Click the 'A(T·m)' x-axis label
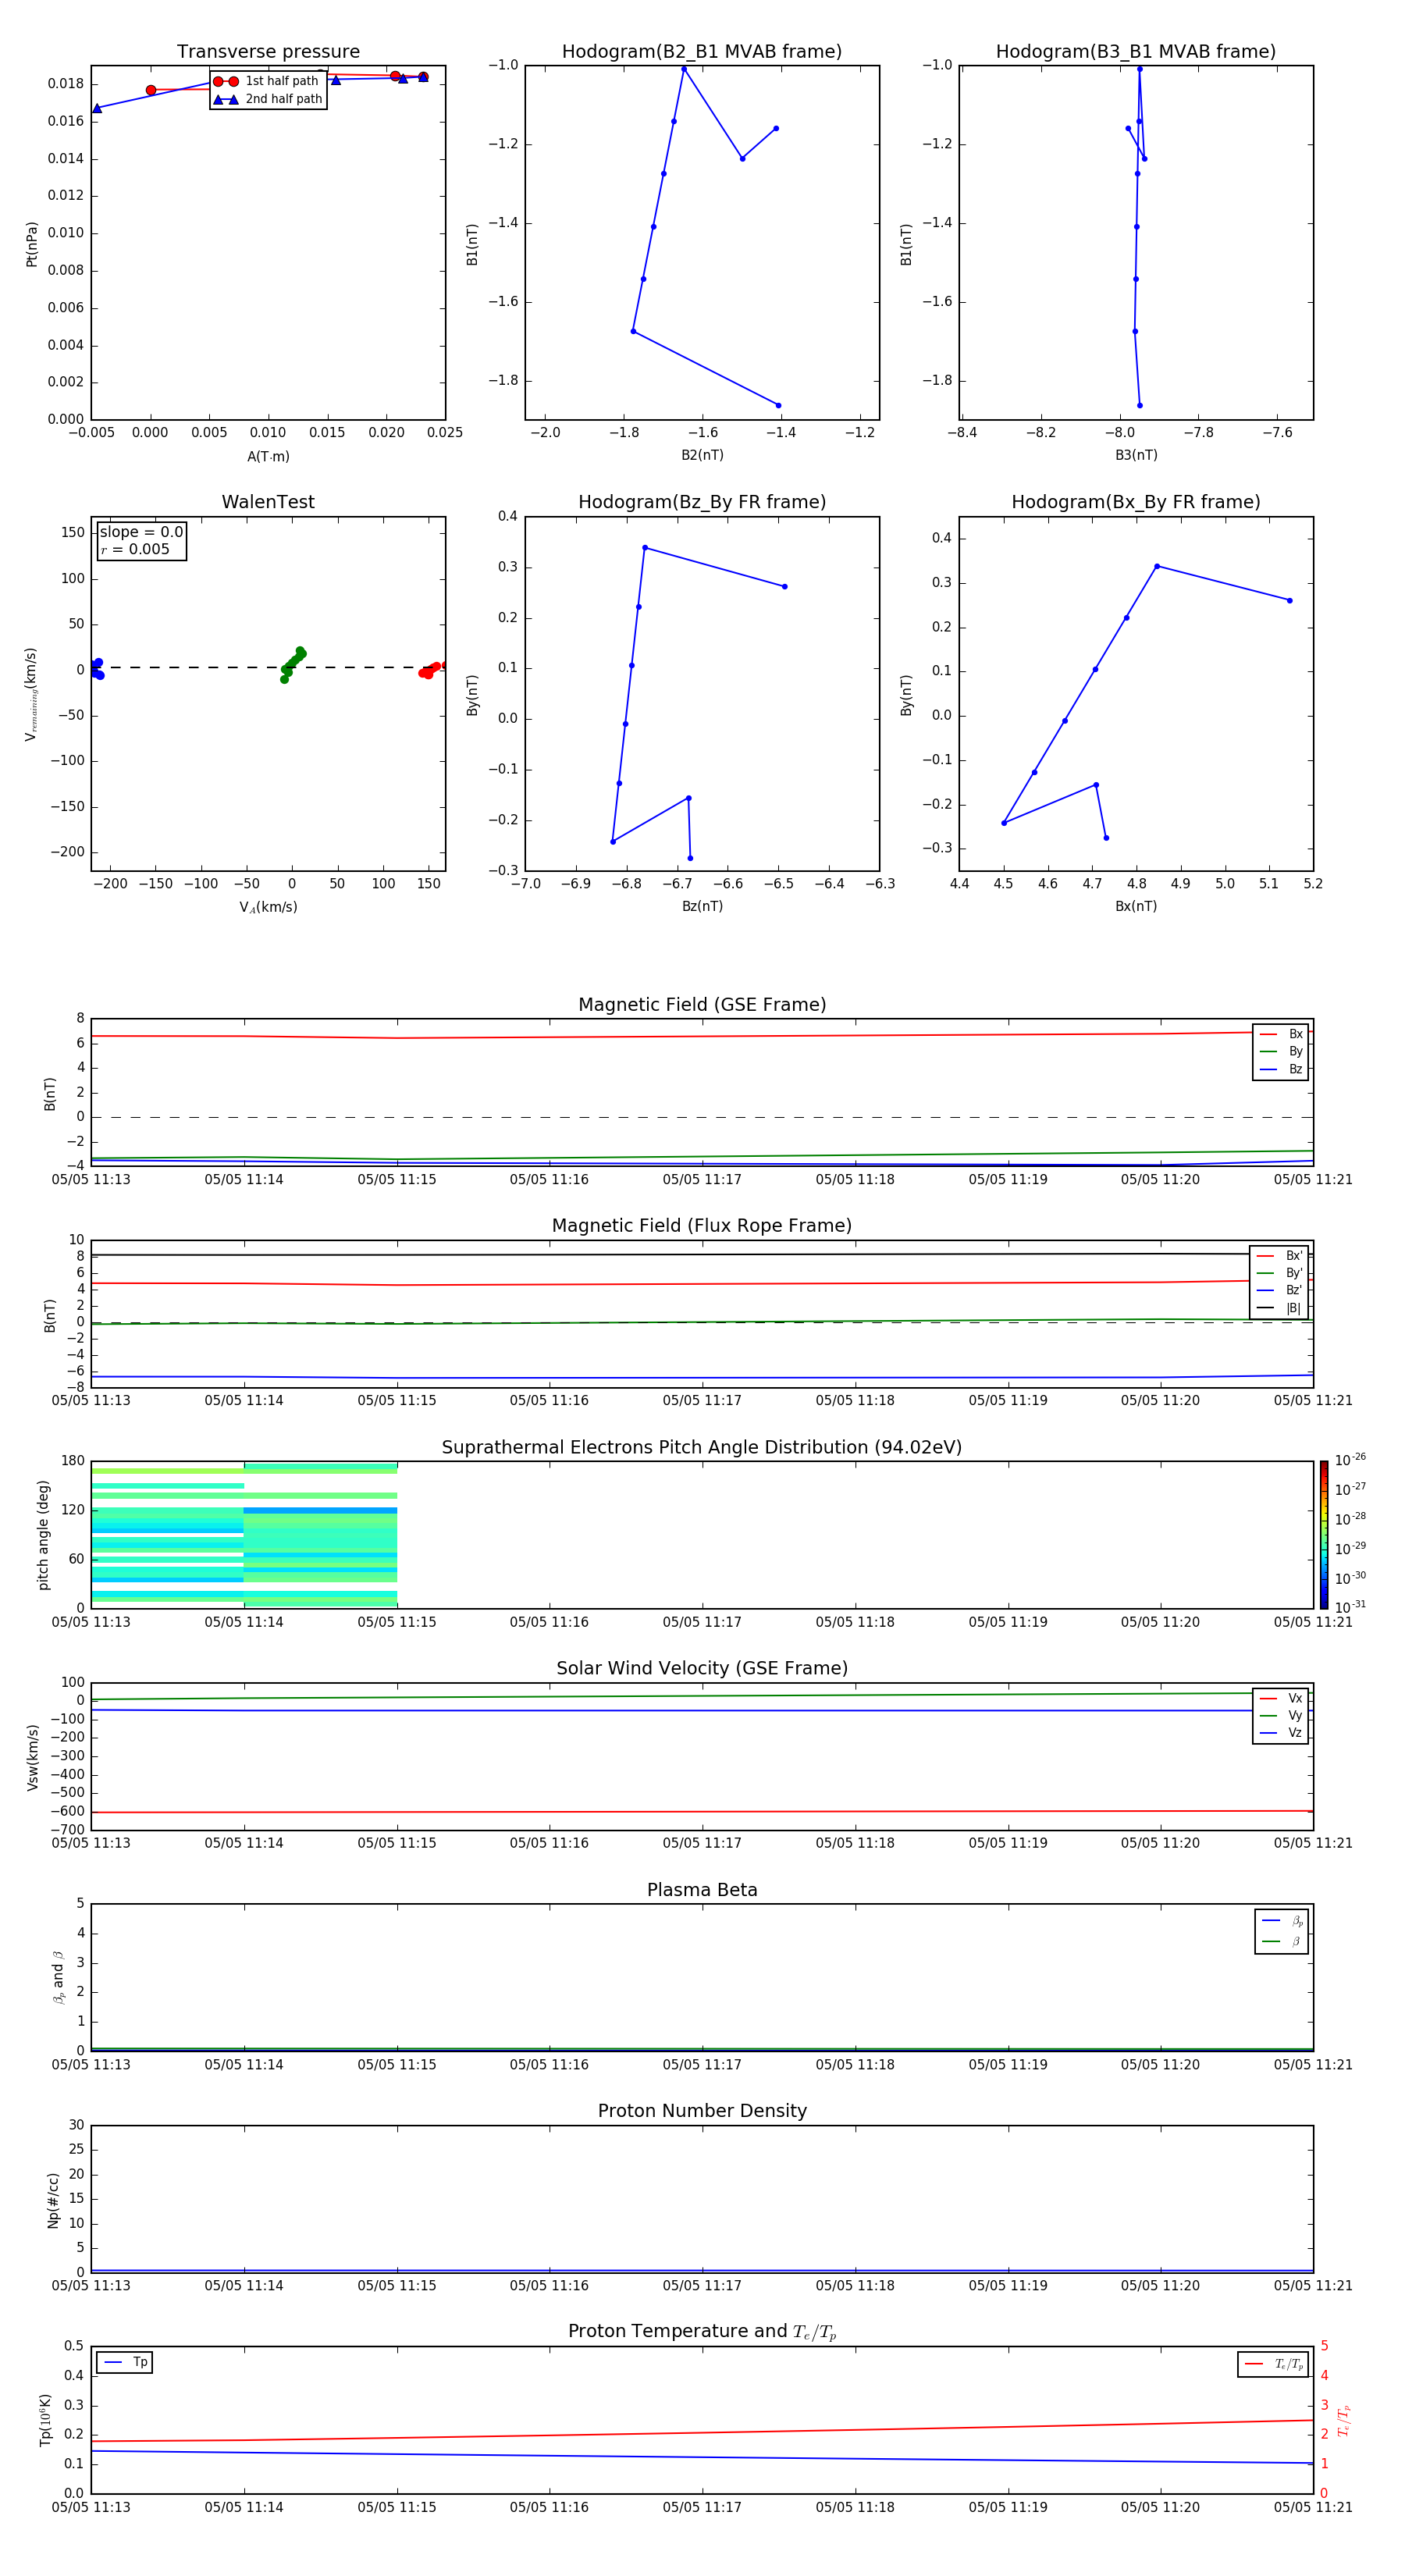 coord(268,456)
